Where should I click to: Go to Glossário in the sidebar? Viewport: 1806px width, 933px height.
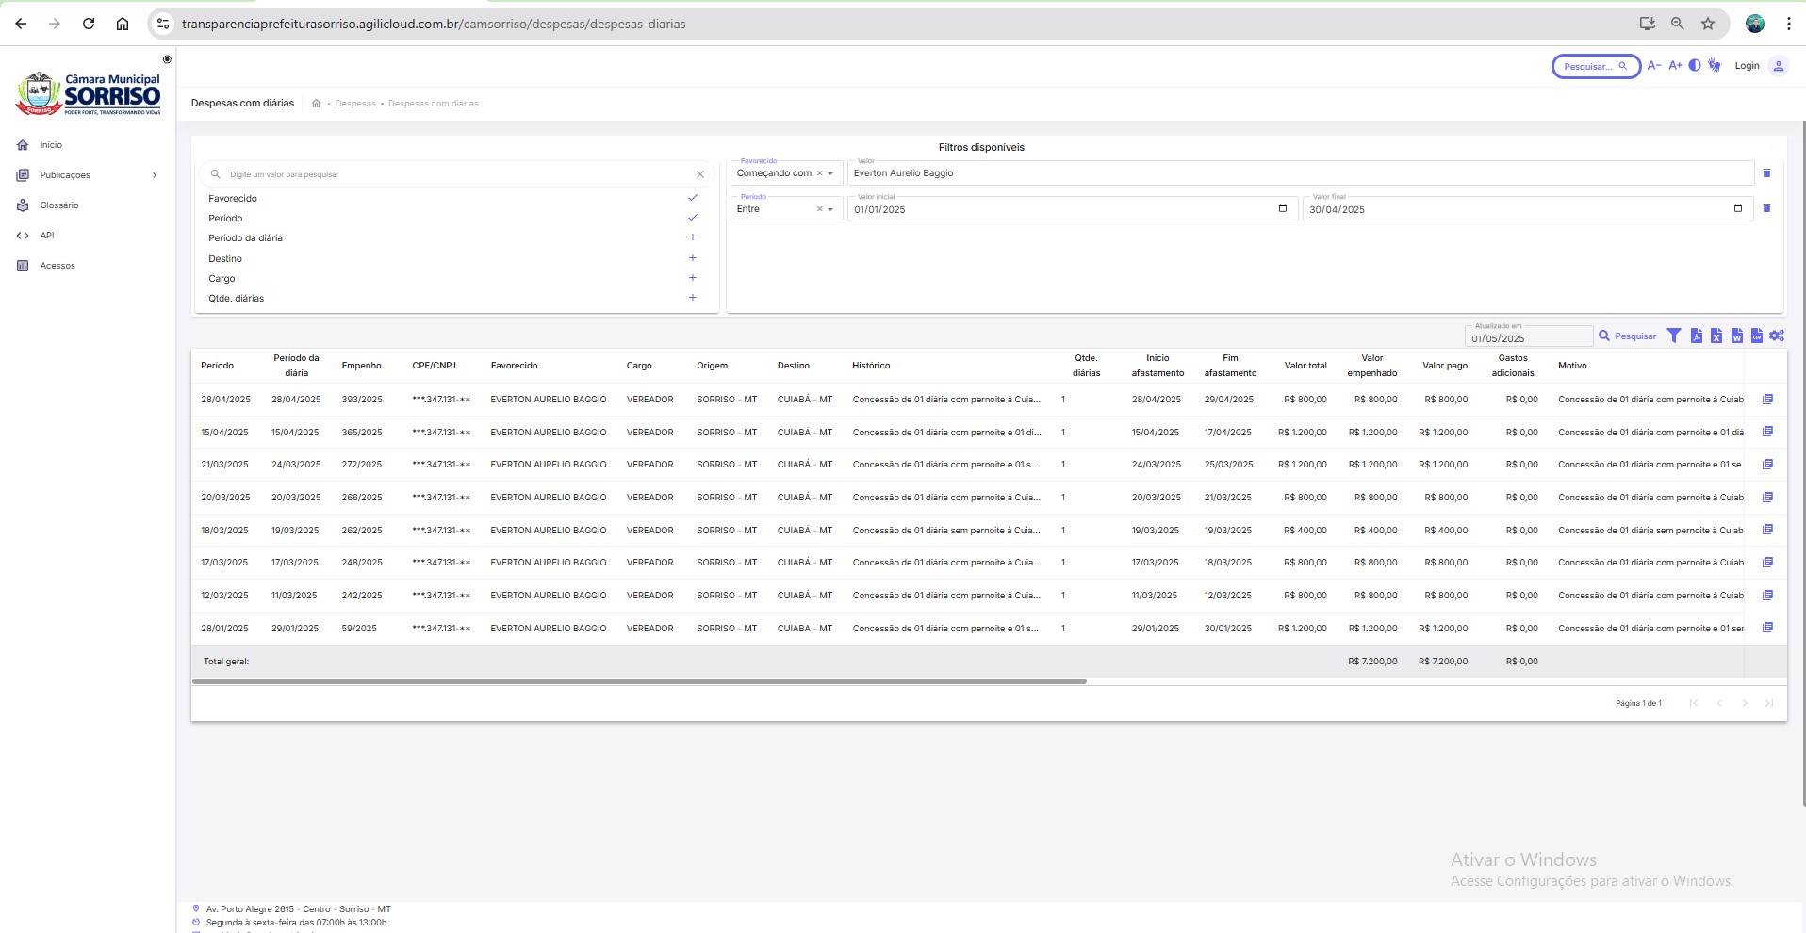click(x=59, y=205)
